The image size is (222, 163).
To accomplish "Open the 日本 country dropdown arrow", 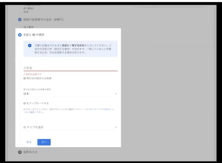I will (x=116, y=94).
